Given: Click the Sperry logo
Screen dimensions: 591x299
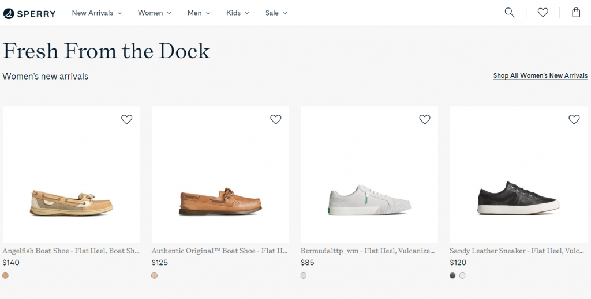Looking at the screenshot, I should click(x=29, y=14).
